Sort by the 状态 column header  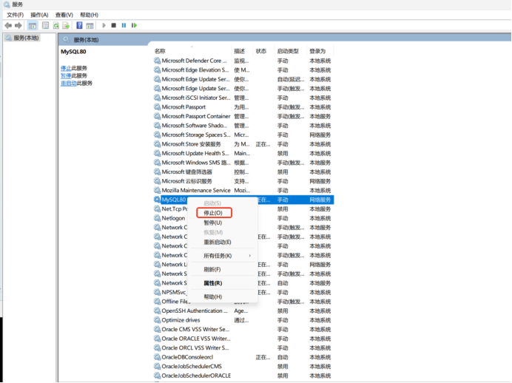[261, 51]
